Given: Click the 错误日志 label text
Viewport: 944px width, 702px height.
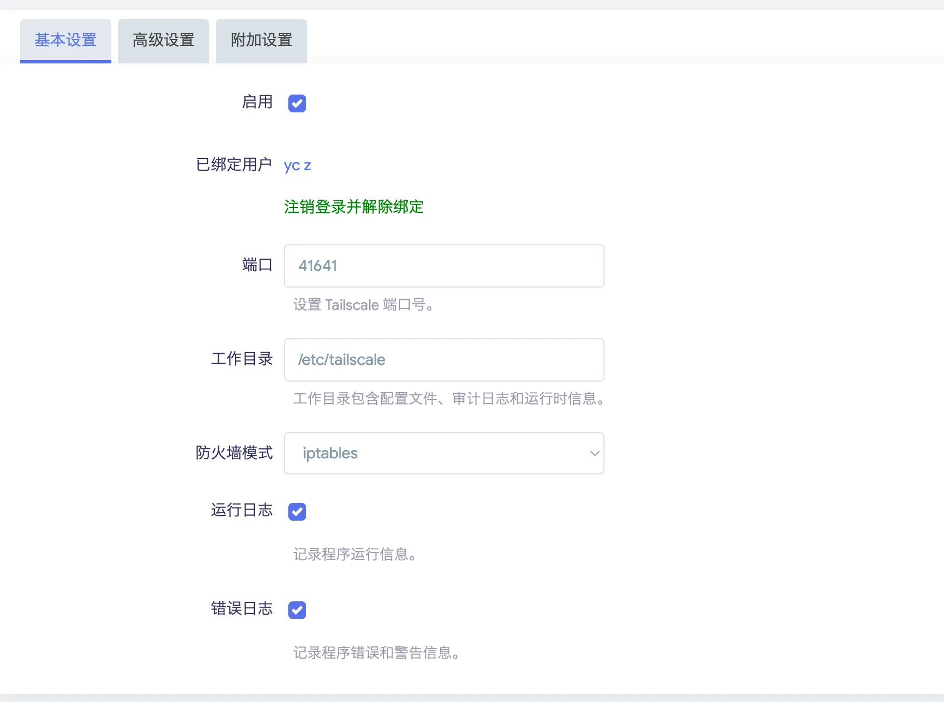Looking at the screenshot, I should coord(242,609).
